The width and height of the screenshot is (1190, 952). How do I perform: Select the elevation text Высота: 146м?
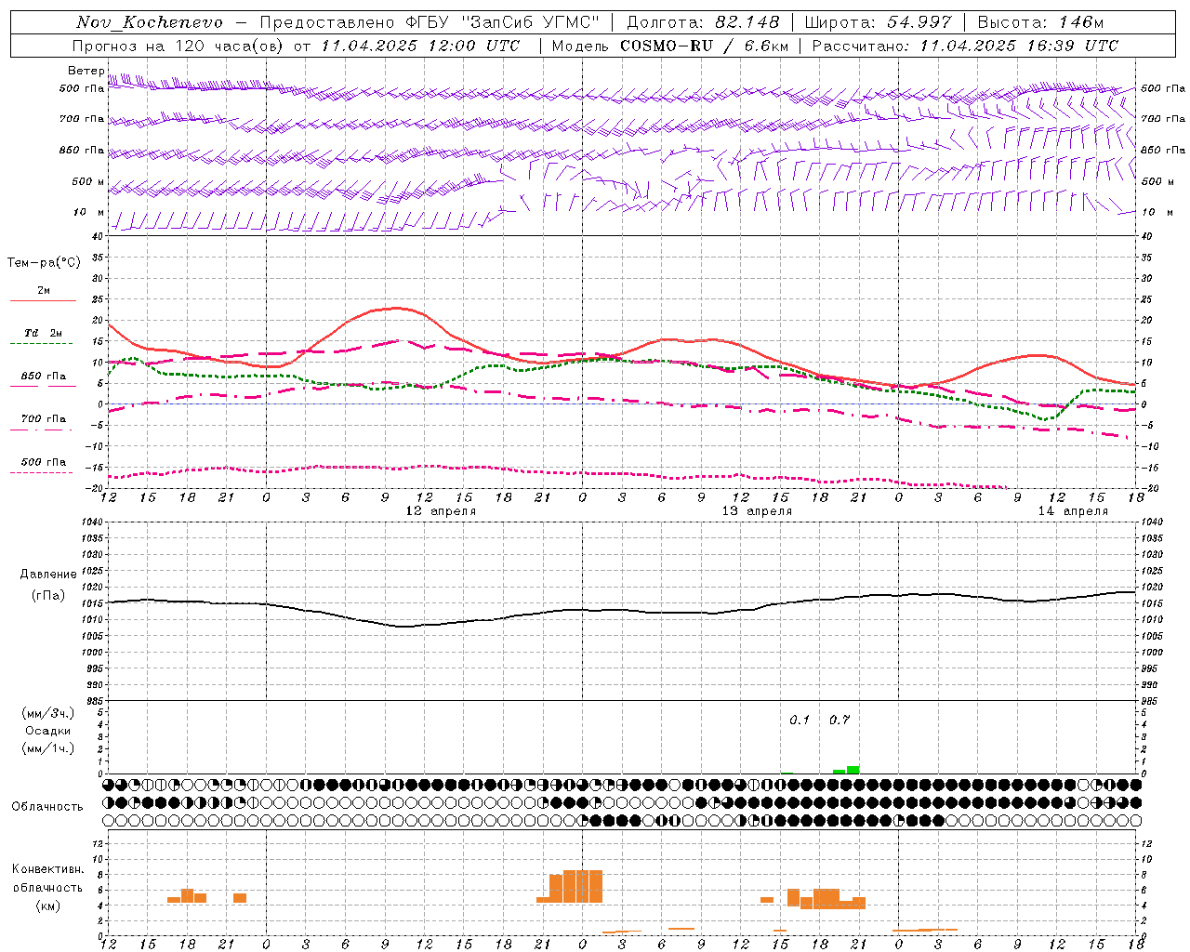tap(1040, 22)
